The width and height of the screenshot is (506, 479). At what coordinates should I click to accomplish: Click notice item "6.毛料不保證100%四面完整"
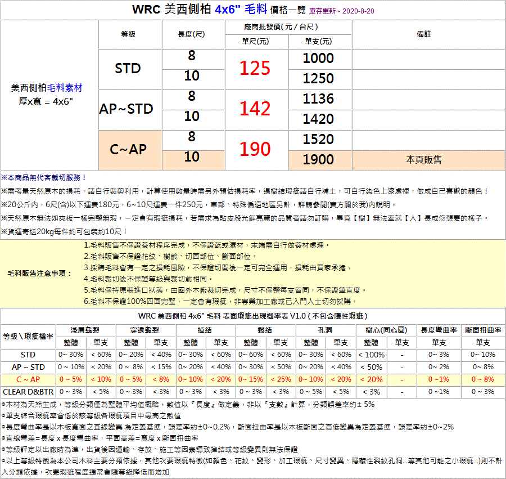coord(220,301)
